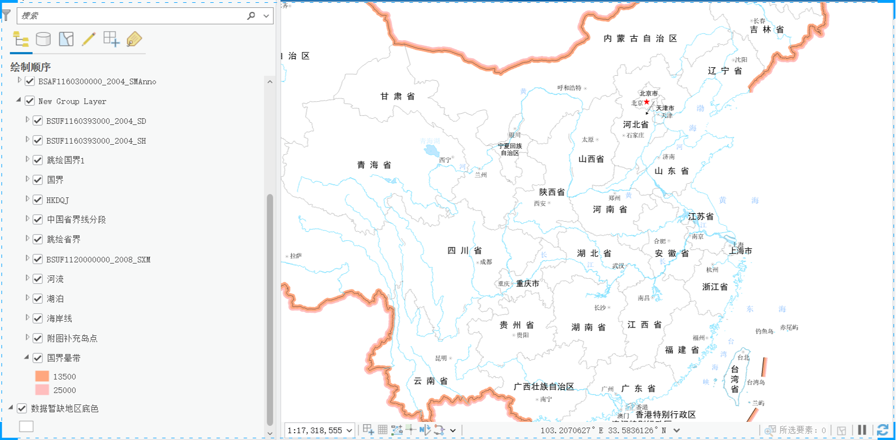Select the HKDQJ layer

(58, 200)
